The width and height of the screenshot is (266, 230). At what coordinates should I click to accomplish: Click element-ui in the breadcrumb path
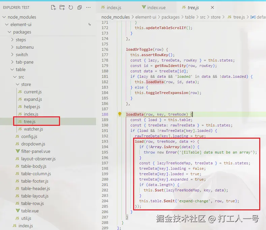coord(146,17)
